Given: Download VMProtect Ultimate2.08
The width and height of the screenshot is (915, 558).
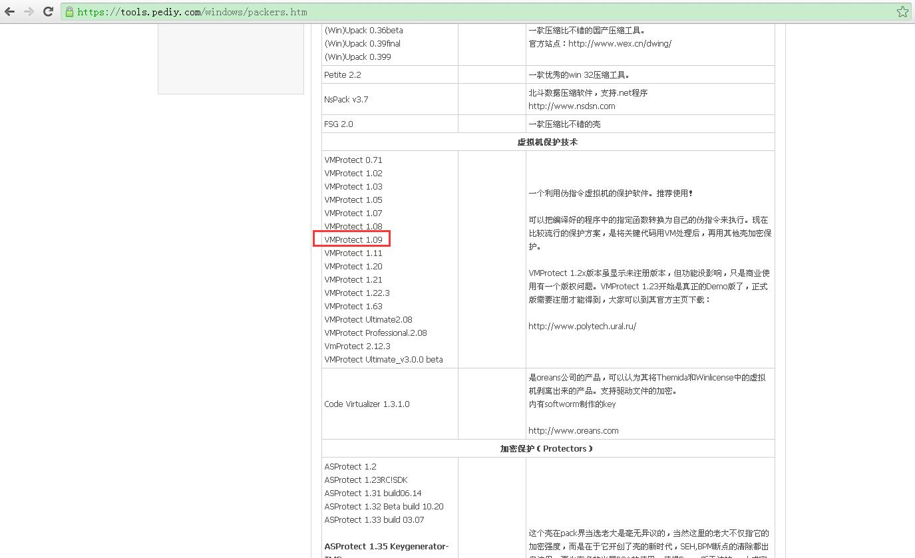Looking at the screenshot, I should point(369,319).
